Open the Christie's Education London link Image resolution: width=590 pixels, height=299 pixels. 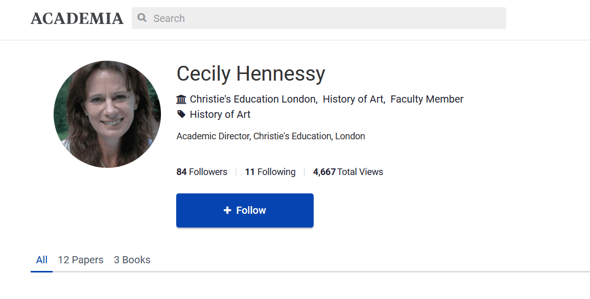point(253,99)
